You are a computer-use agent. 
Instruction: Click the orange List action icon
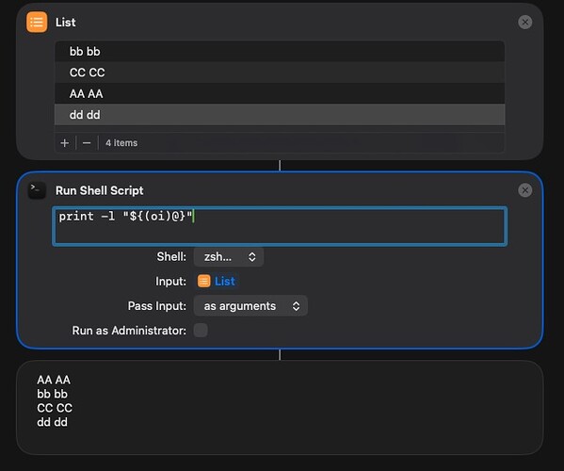pos(37,22)
